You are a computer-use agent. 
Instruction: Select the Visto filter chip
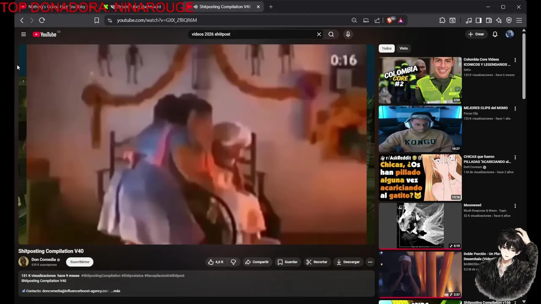pos(404,48)
